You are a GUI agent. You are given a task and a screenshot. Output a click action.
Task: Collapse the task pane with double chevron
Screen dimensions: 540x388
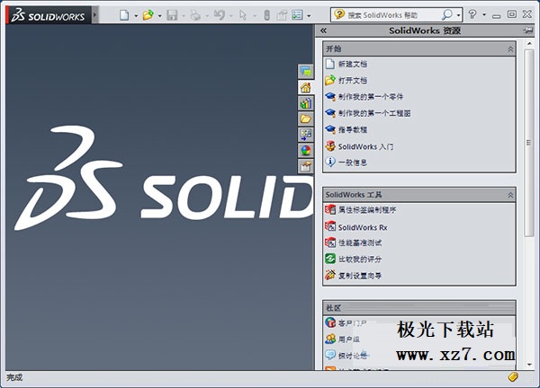coord(323,31)
